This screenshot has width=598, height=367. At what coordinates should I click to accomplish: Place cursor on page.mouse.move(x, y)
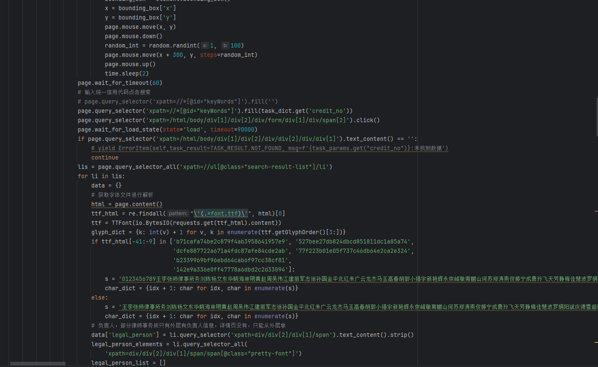click(140, 27)
